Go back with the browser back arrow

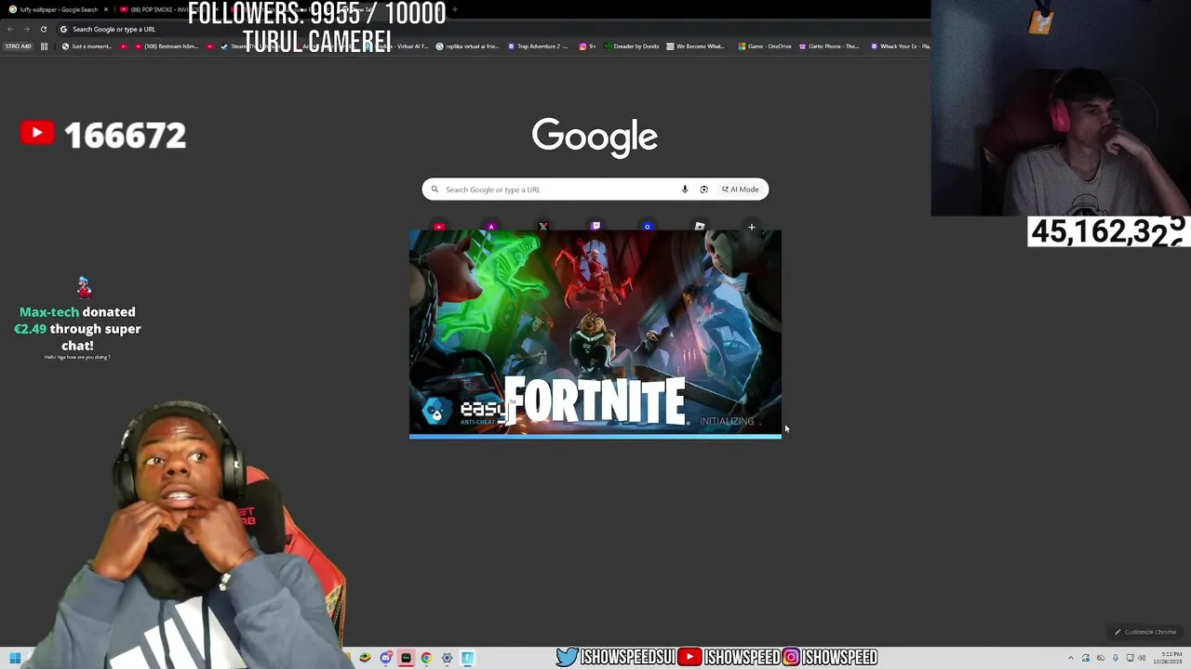10,29
